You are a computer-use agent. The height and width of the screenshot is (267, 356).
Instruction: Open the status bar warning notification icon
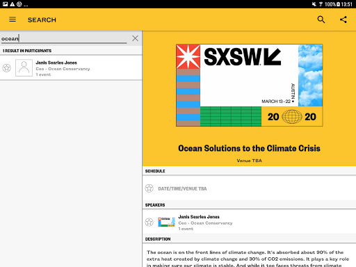(x=12, y=4)
